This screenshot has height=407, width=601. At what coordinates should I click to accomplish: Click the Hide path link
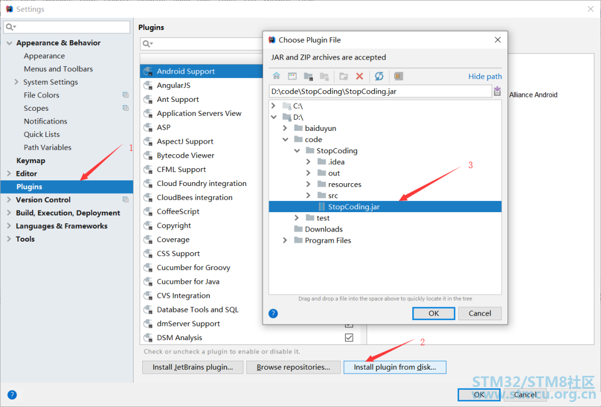485,76
